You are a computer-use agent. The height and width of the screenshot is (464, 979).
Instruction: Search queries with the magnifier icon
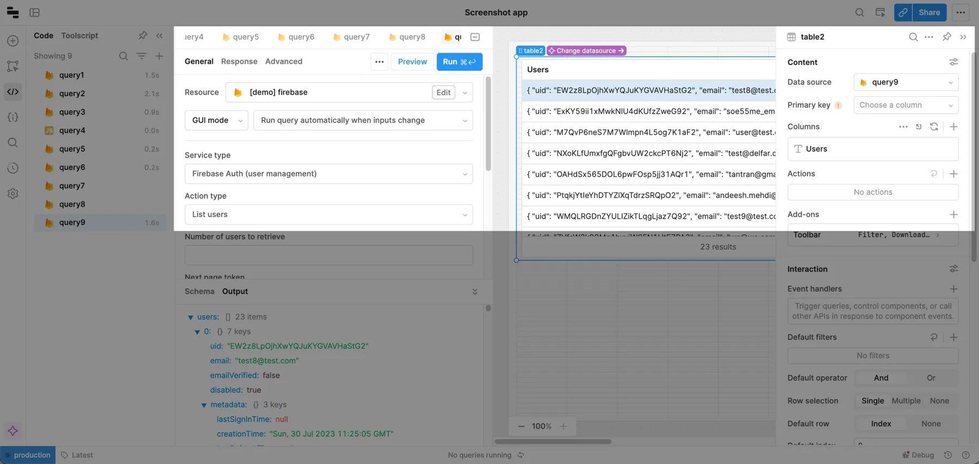click(x=123, y=56)
